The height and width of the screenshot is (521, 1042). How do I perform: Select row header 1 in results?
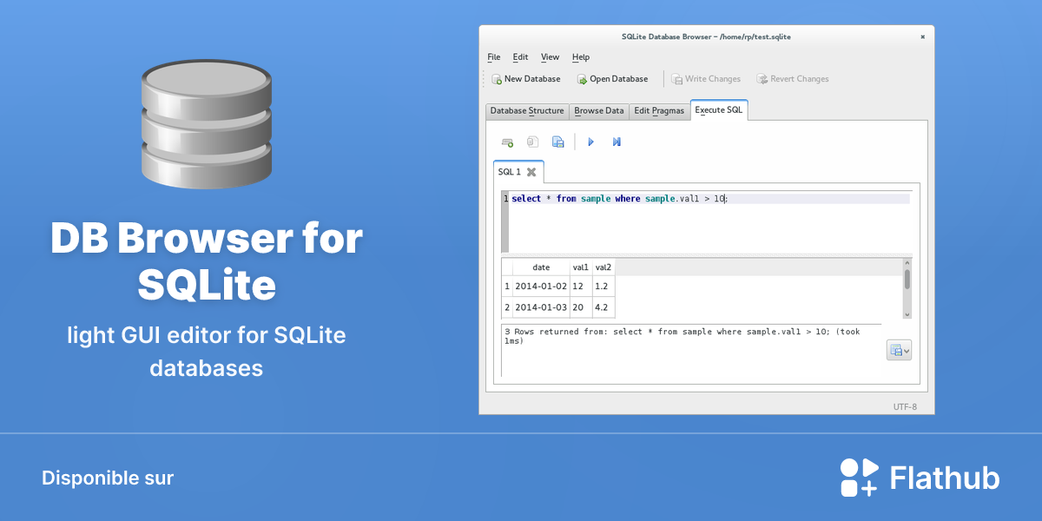[507, 286]
